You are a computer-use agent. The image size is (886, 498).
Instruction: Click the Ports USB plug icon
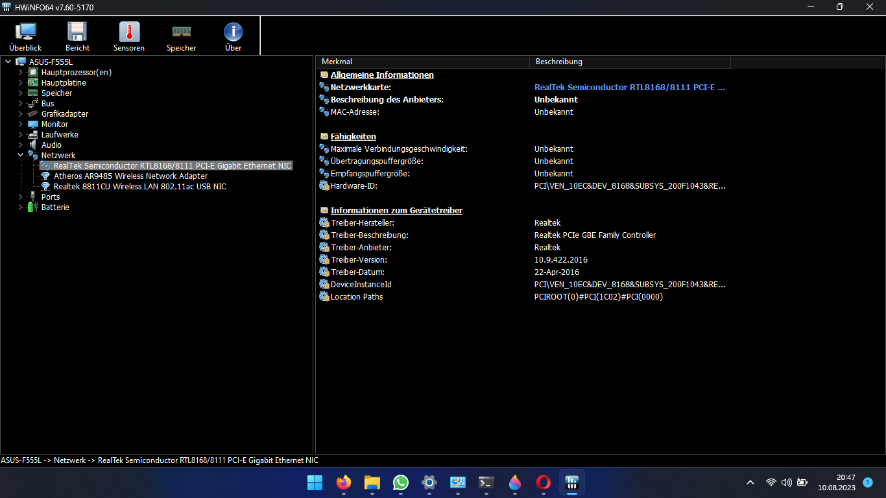[x=32, y=196]
